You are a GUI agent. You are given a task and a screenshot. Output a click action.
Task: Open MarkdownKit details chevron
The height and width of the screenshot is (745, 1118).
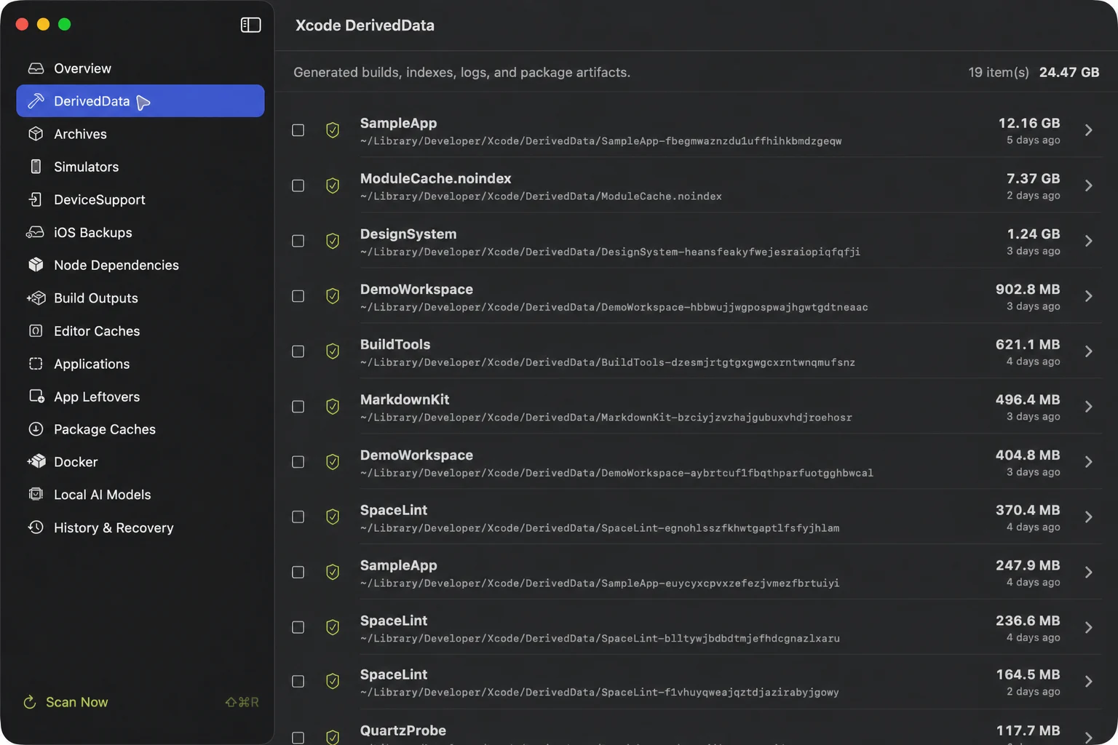tap(1088, 407)
